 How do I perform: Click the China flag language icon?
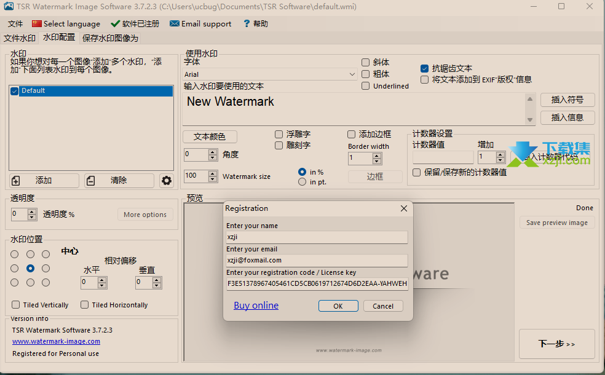click(x=37, y=24)
